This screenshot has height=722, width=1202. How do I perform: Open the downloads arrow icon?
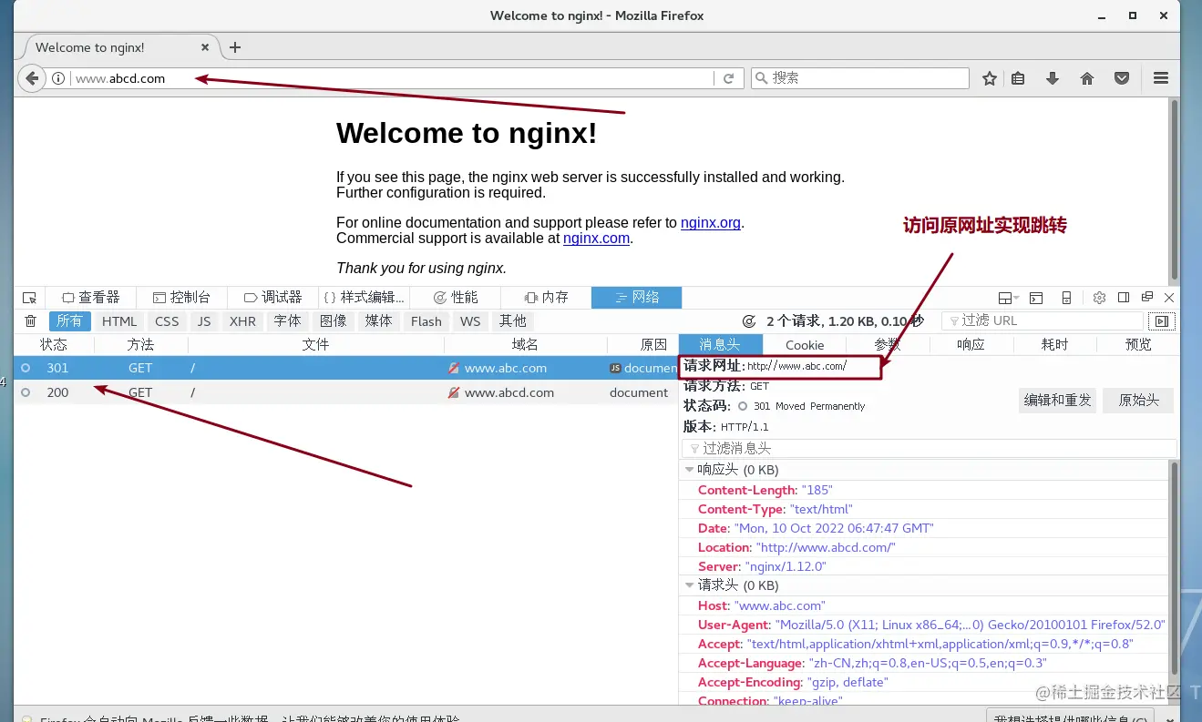tap(1053, 78)
